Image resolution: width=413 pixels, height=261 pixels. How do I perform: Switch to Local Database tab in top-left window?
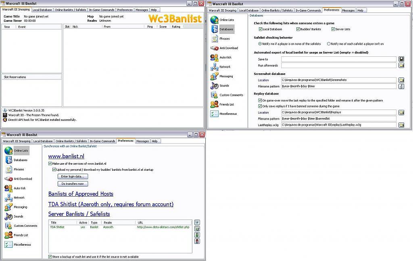point(42,10)
